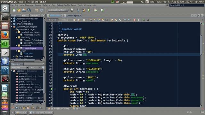This screenshot has height=115, width=205.
Task: Expand the Test Packages node
Action: coord(14,56)
